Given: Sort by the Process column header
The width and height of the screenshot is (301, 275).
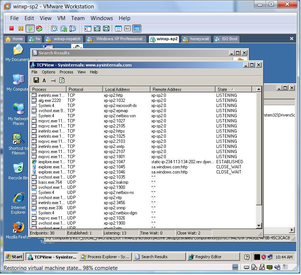Looking at the screenshot, I should (x=48, y=89).
